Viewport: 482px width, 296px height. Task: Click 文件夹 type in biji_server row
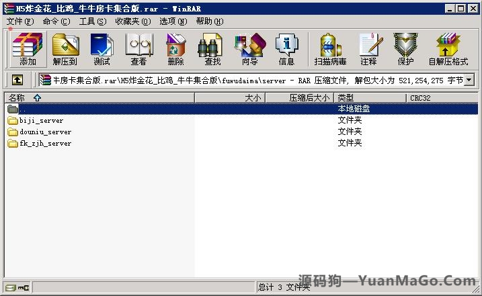point(350,120)
